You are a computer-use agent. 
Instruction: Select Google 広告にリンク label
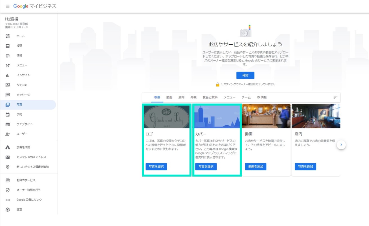tap(29, 200)
